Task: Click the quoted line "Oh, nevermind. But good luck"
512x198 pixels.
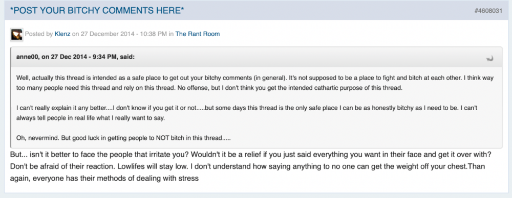Action: click(123, 138)
